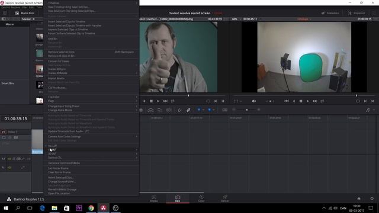Image resolution: width=379 pixels, height=213 pixels.
Task: Click the Overwrite Clip edit icon
Action: (x=160, y=110)
